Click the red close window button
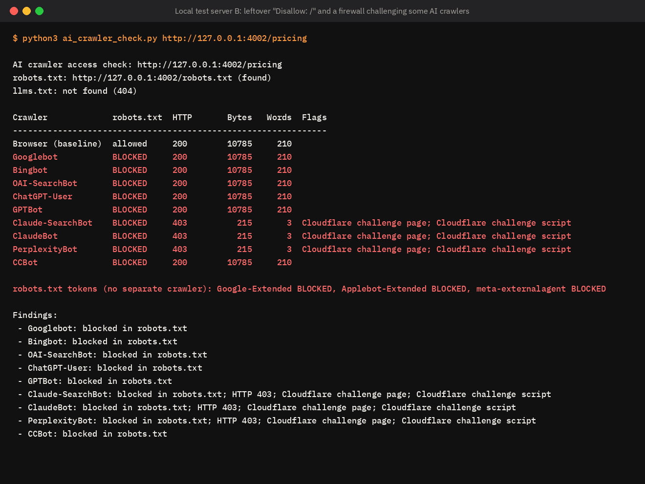 [14, 11]
